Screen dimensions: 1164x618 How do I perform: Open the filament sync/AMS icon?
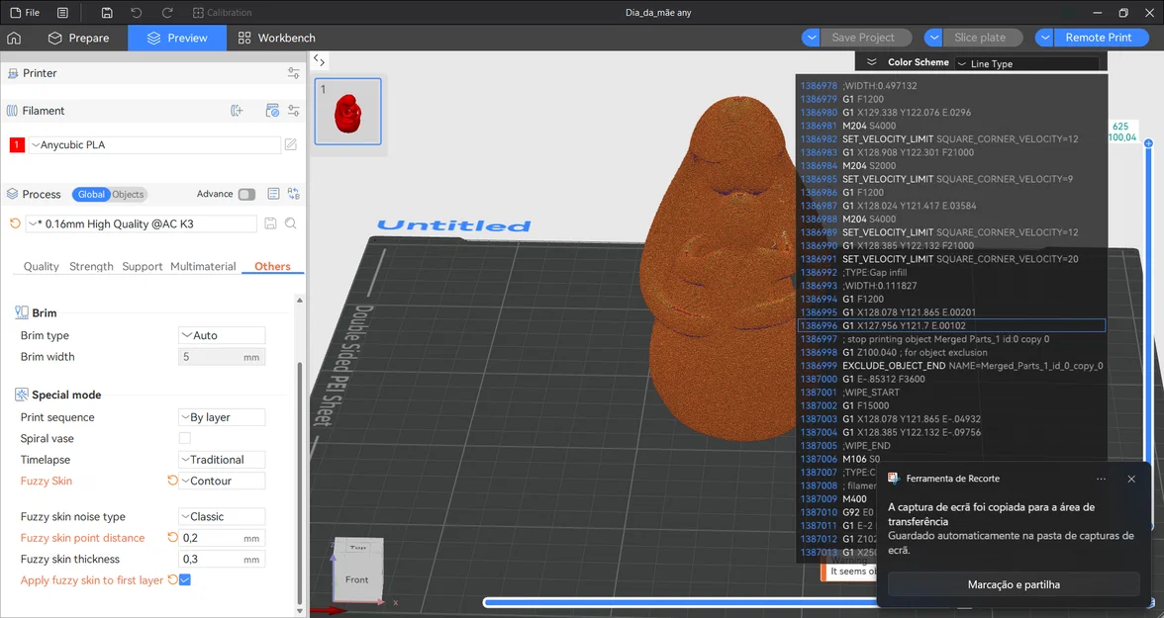[272, 111]
